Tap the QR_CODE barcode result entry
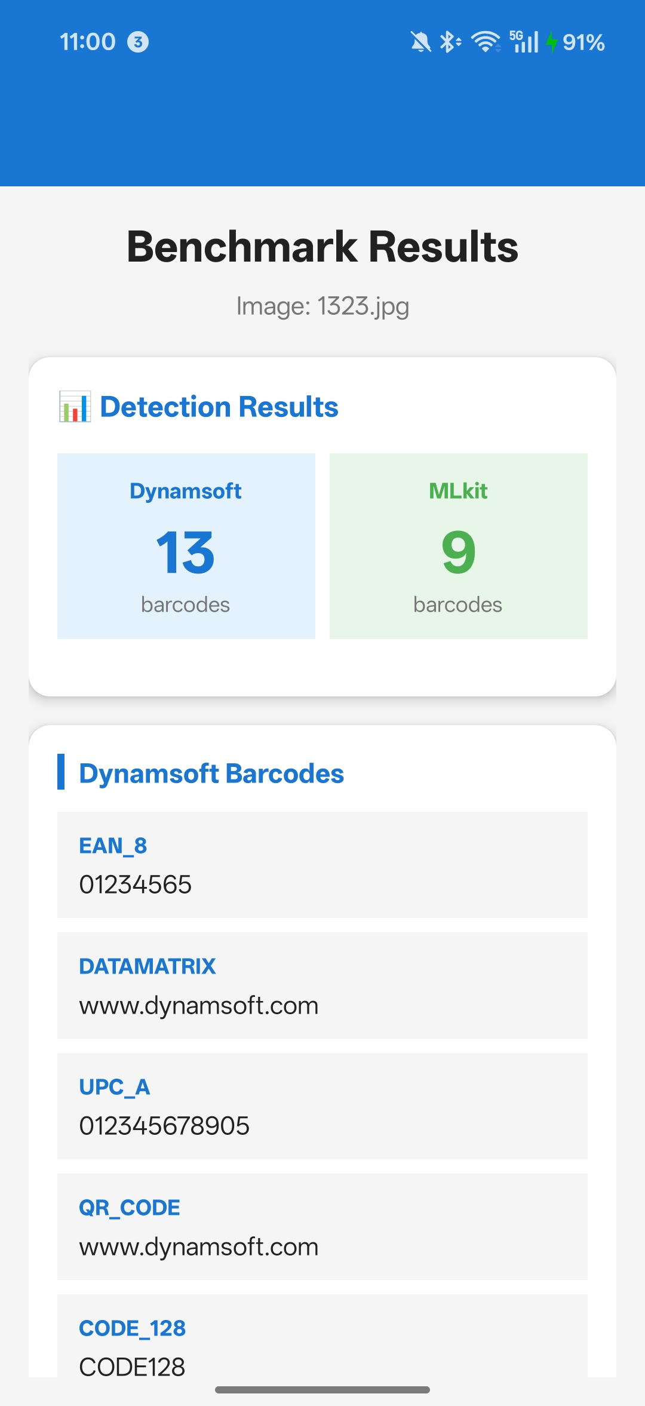Screen dimensions: 645x1406 coord(322,1227)
